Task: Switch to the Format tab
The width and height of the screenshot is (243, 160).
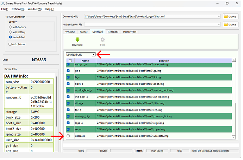Action: point(84,32)
